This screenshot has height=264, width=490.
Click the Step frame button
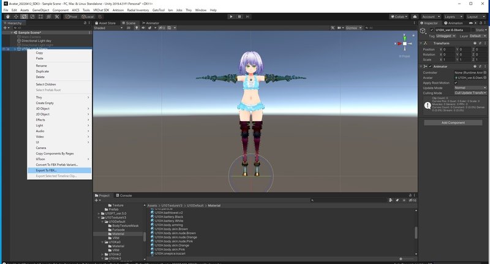[247, 16]
